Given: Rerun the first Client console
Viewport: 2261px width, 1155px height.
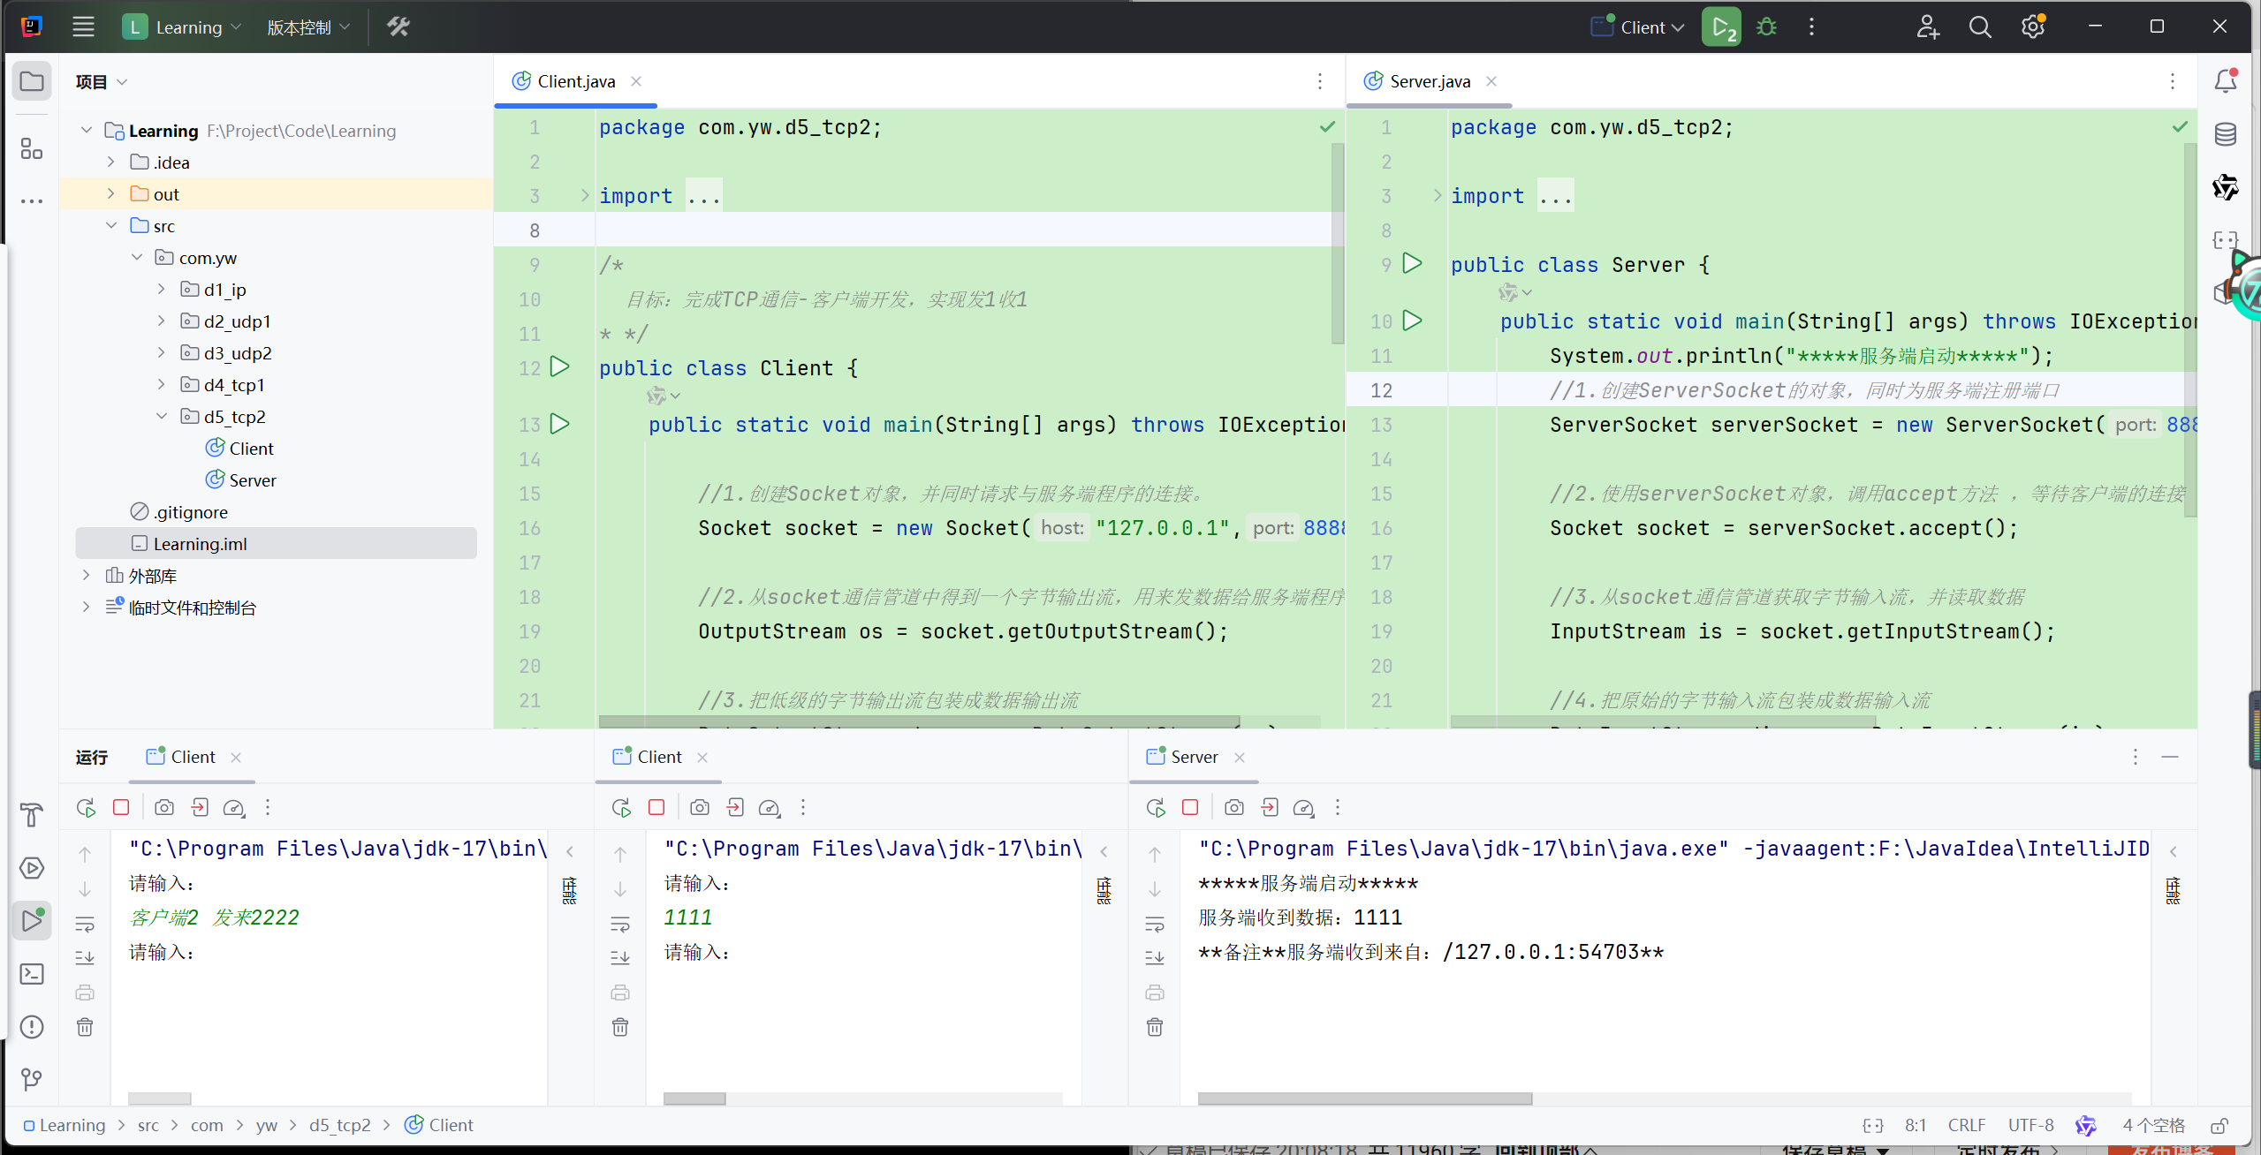Looking at the screenshot, I should point(86,807).
